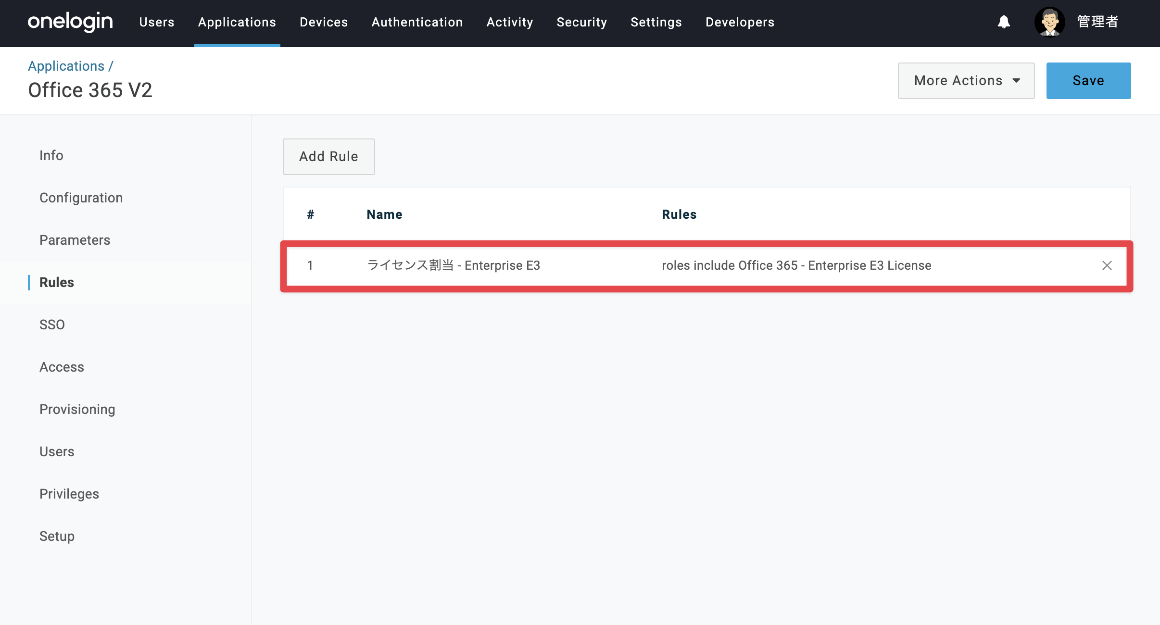This screenshot has width=1160, height=625.
Task: Switch to the Info tab
Action: click(x=51, y=155)
